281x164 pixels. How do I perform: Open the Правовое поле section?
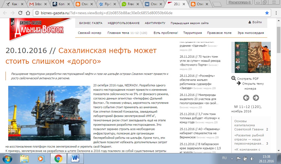click(x=219, y=33)
